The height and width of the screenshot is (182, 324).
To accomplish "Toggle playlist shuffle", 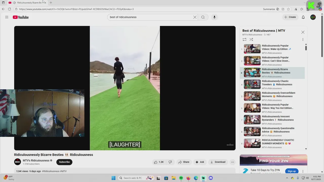I will click(x=251, y=39).
